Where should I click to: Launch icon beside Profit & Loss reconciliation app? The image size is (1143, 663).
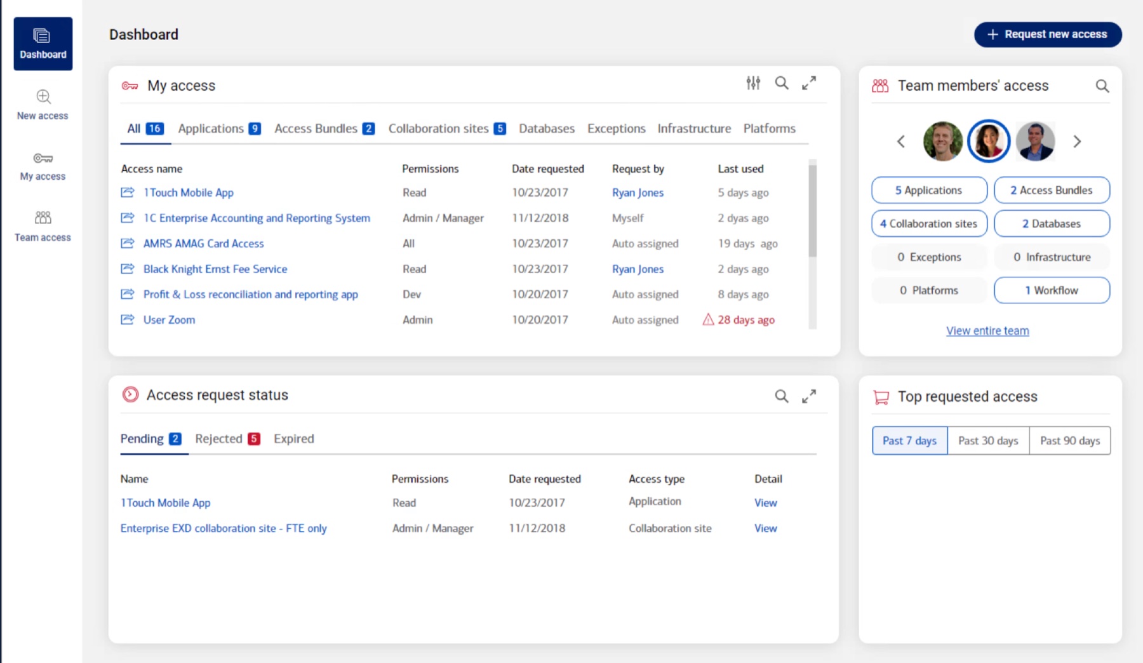click(128, 294)
